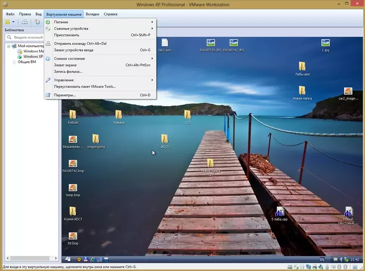Click the guest Start button on taskbar
The image size is (365, 271).
(x=67, y=260)
